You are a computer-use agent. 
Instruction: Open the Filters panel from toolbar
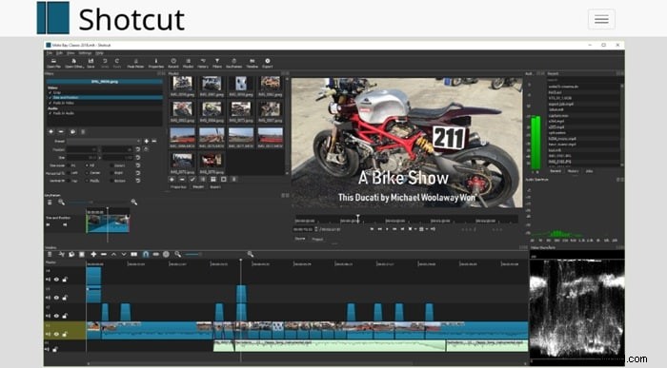point(217,64)
